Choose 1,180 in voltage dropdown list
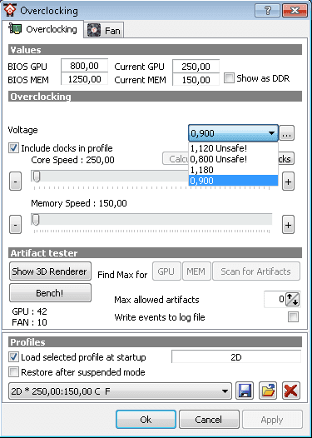Viewport: 312px width, 438px height. pyautogui.click(x=233, y=170)
